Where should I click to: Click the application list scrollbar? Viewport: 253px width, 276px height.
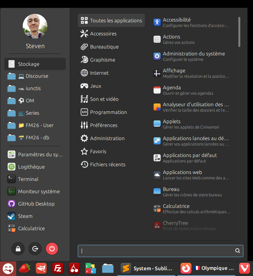(239, 32)
